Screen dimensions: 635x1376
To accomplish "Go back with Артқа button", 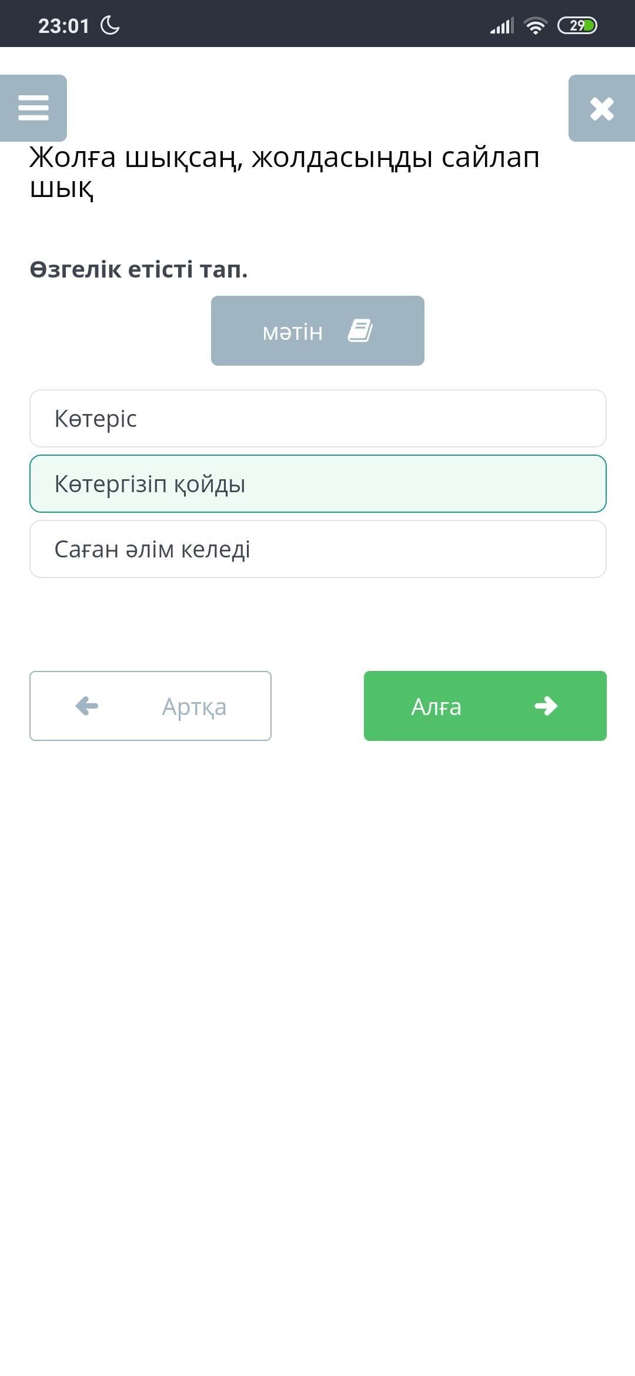I will point(151,706).
